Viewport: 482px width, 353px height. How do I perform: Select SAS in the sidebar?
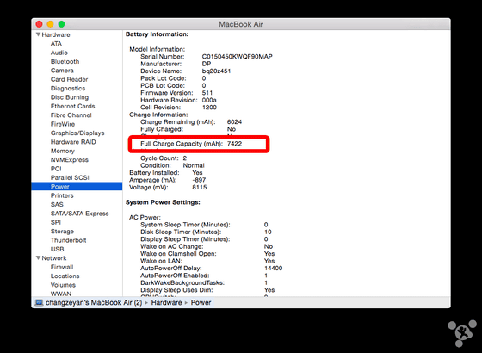[x=57, y=204]
